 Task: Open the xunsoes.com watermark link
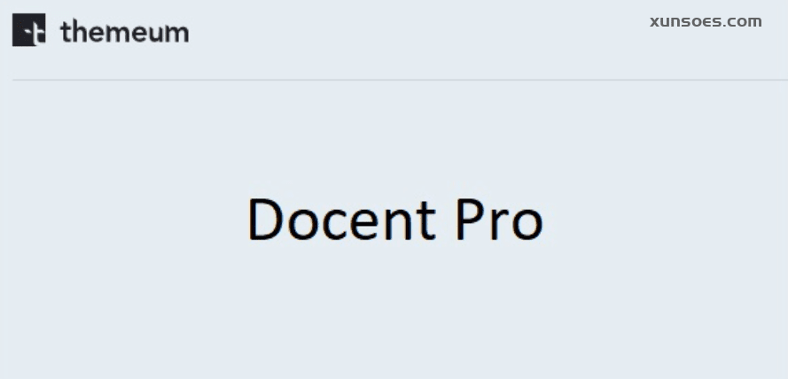[x=706, y=21]
